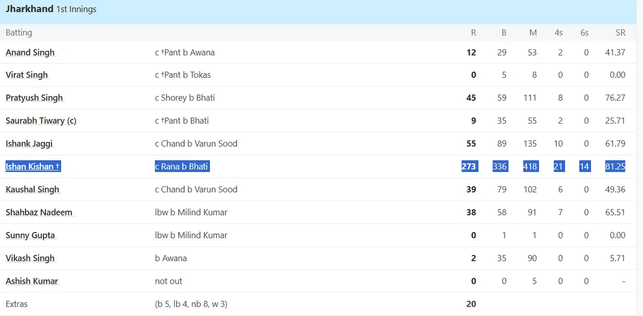Select Ishank Jaggi player link
643x316 pixels.
pos(29,144)
